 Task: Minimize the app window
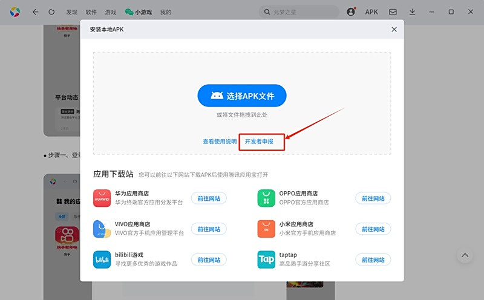click(x=431, y=12)
